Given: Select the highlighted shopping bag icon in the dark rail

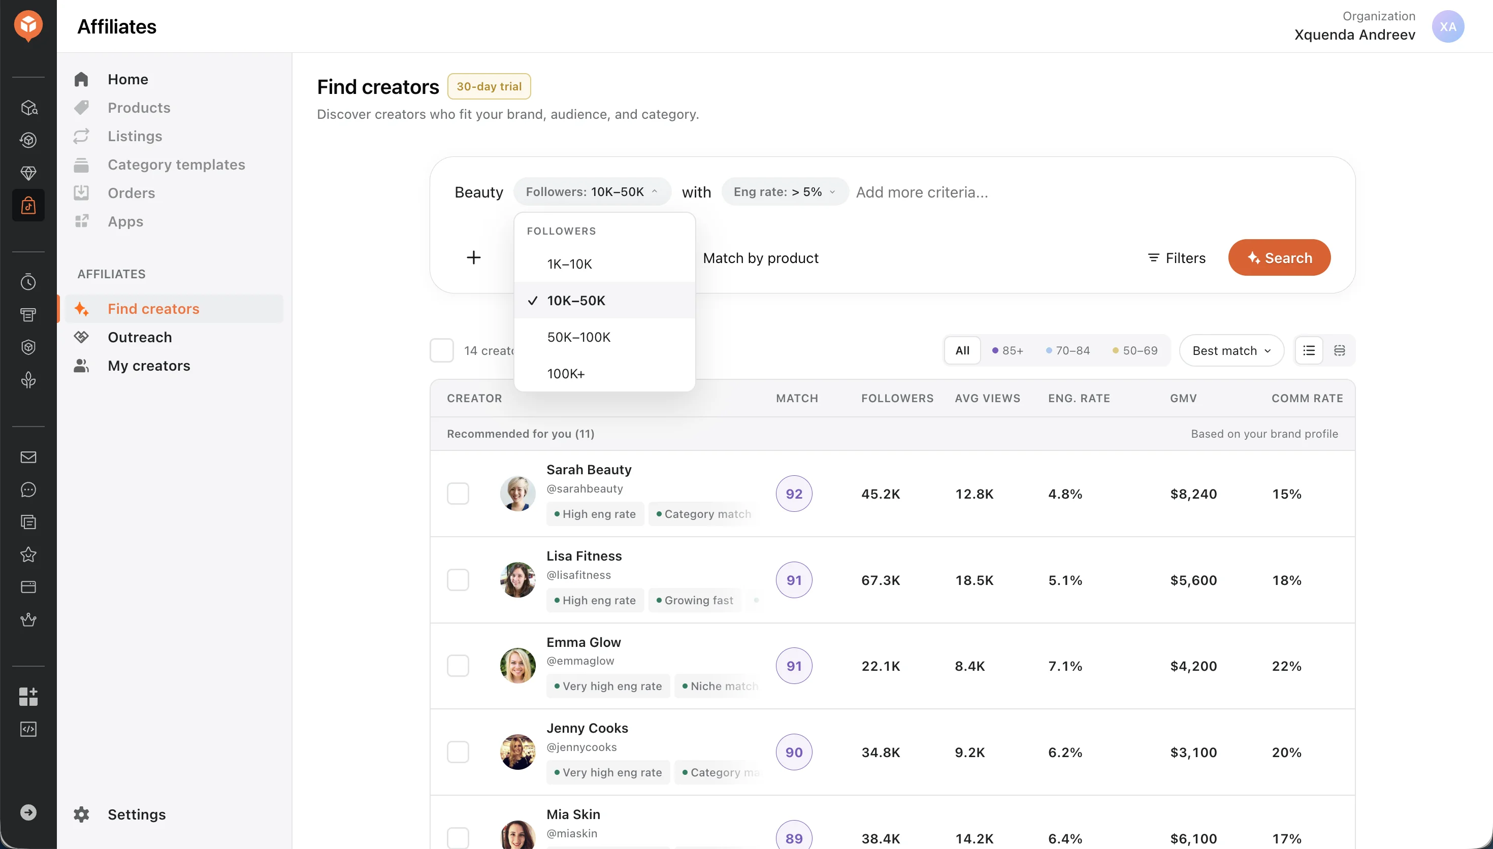Looking at the screenshot, I should pos(28,205).
